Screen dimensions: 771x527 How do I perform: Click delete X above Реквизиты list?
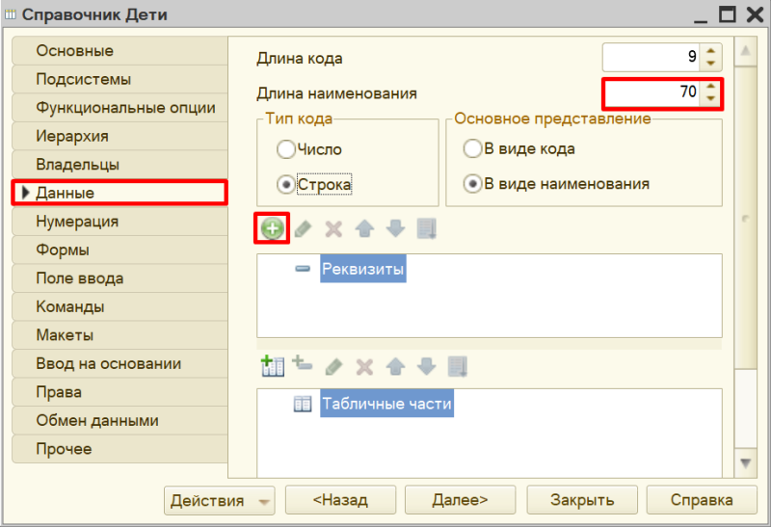click(333, 229)
